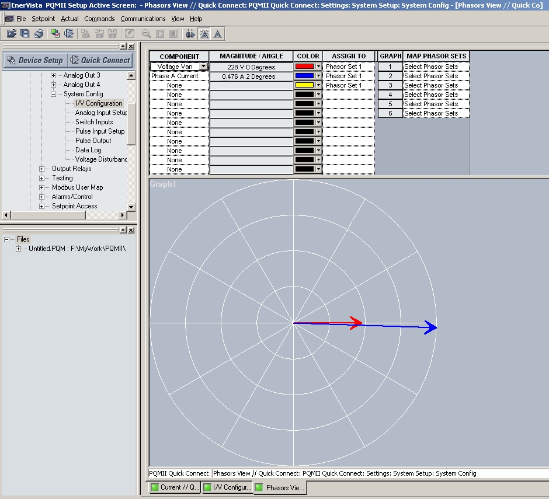Click the up-arrow button on the Device Setup panel header
This screenshot has width=549, height=499.
pos(123,46)
